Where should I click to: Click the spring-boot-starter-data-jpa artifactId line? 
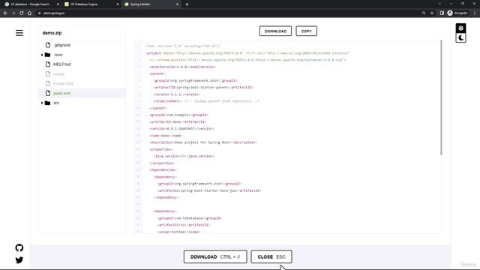pyautogui.click(x=209, y=190)
